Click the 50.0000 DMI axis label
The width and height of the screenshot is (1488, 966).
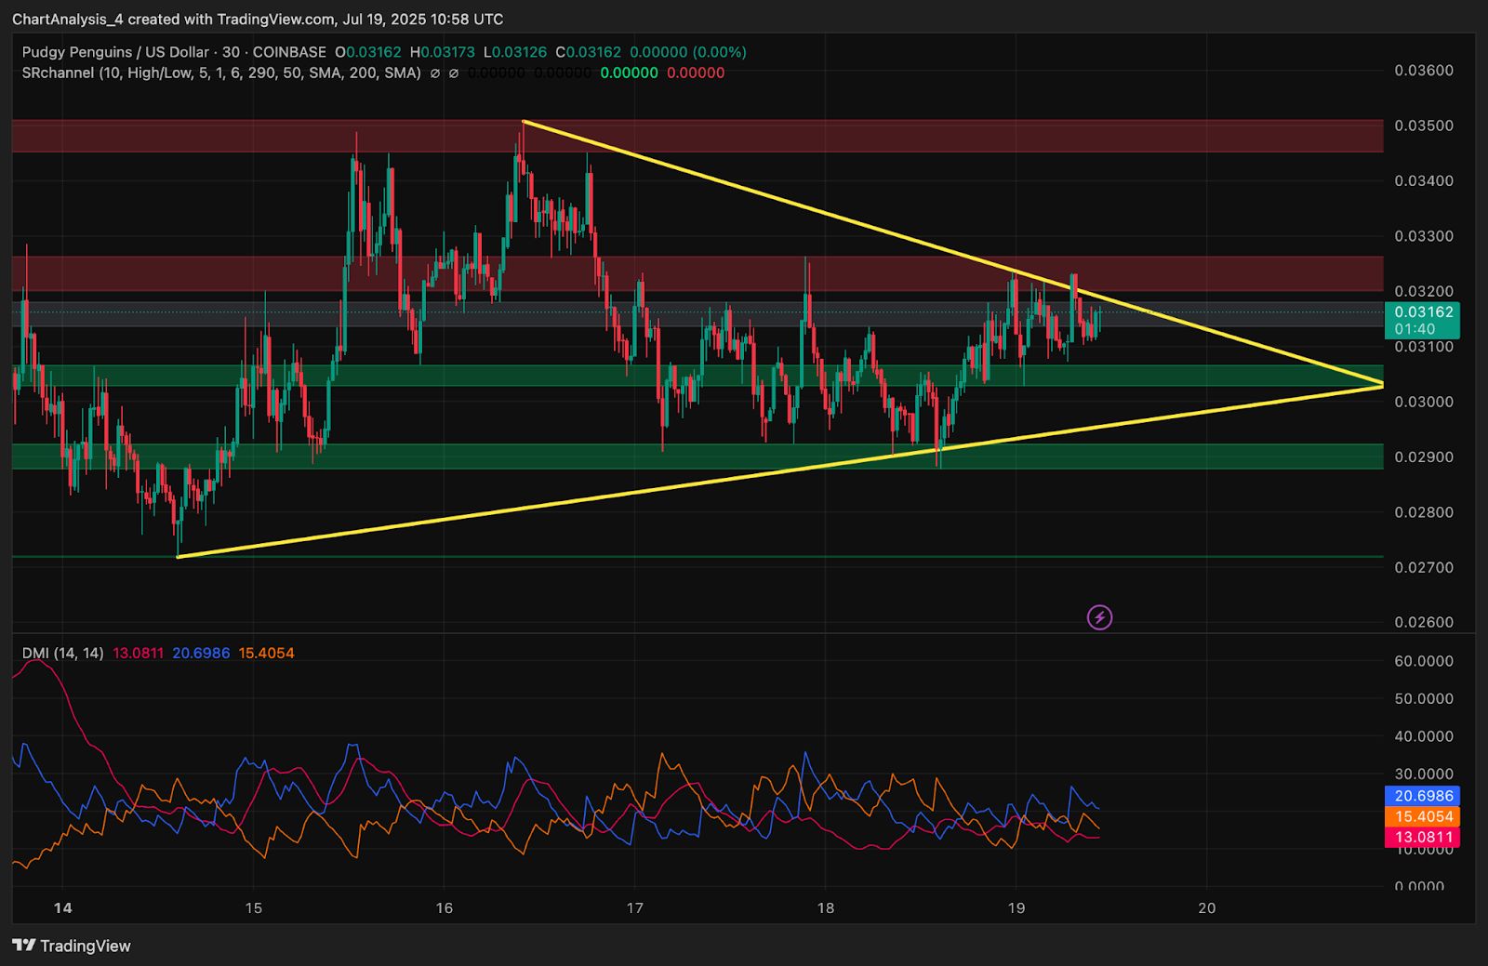(1424, 698)
